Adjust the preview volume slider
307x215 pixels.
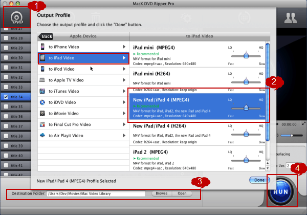[x=292, y=135]
